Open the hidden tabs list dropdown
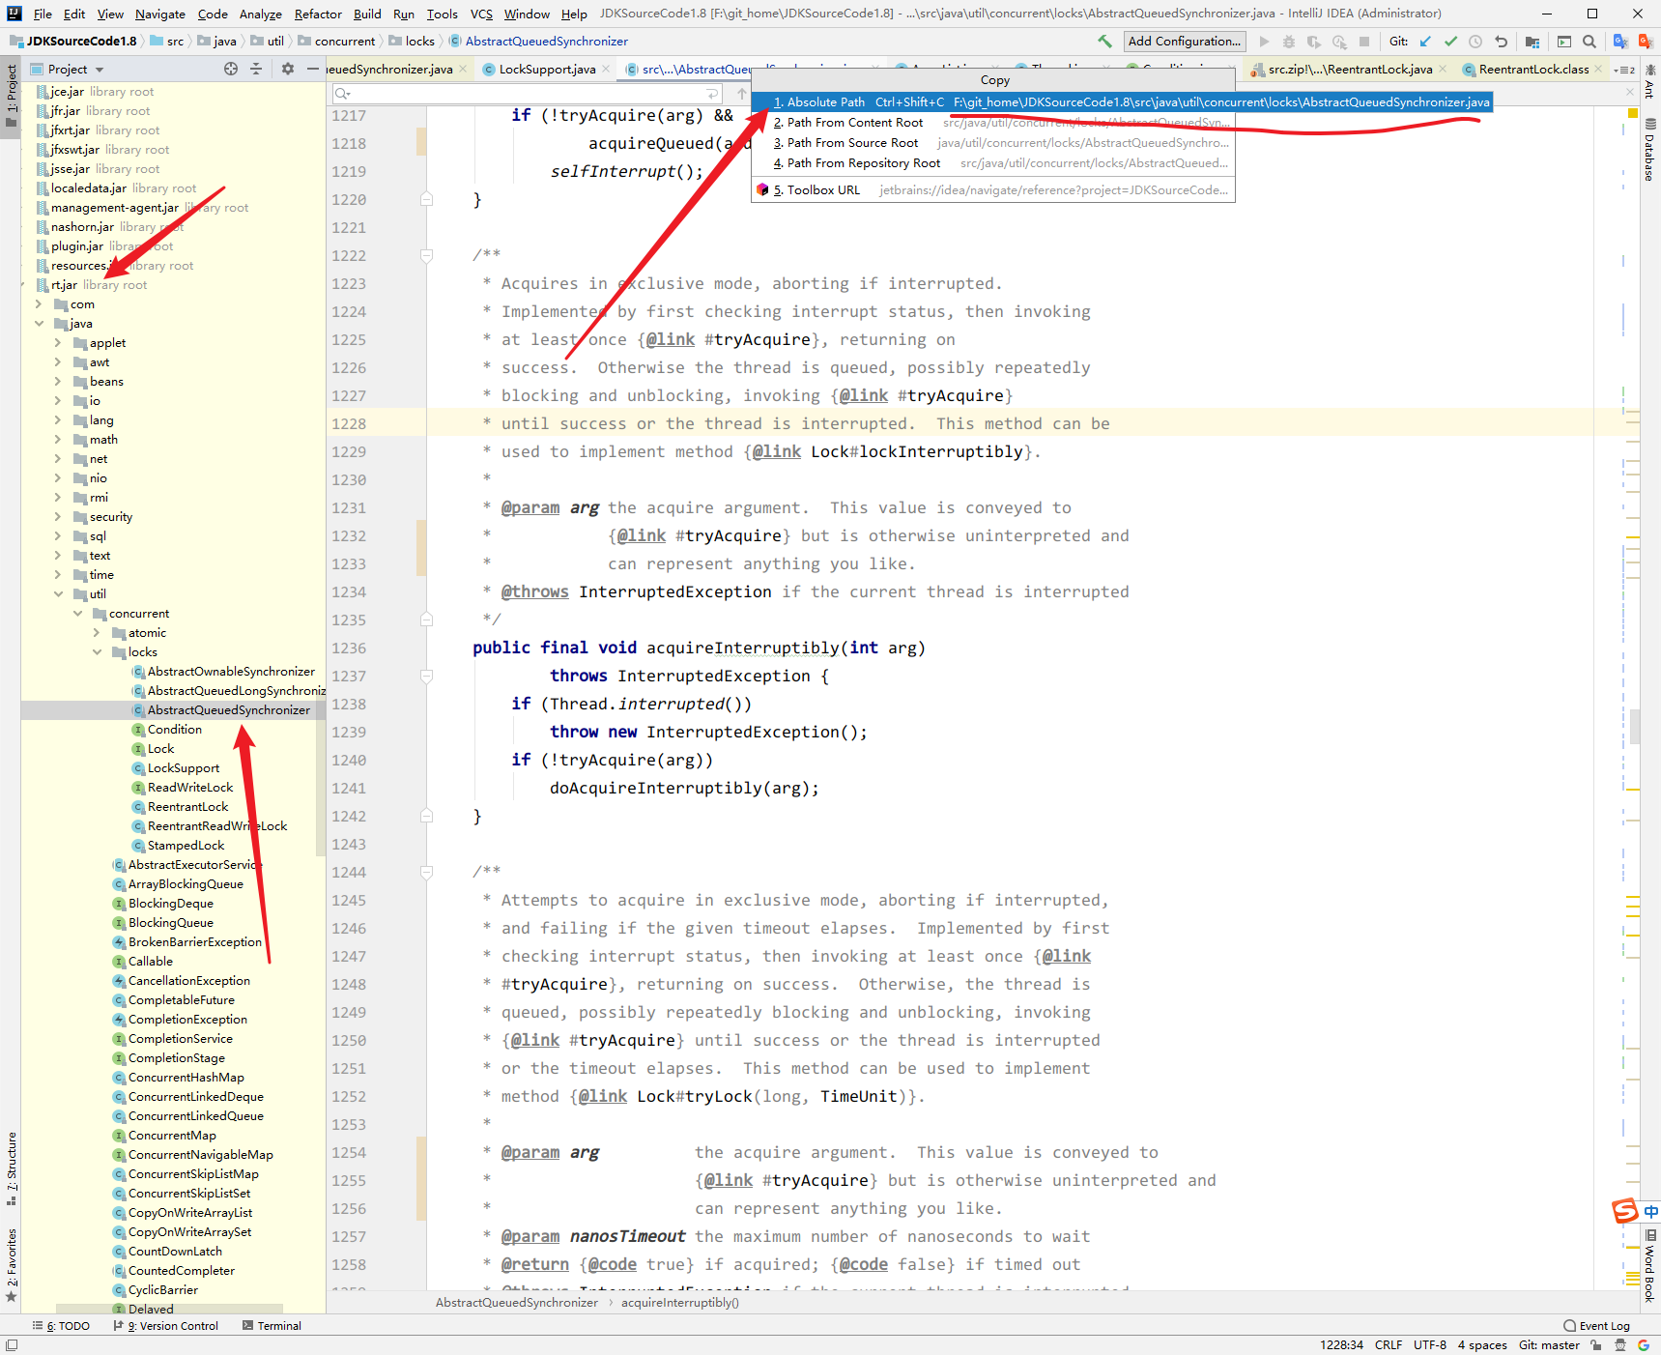Image resolution: width=1661 pixels, height=1355 pixels. point(1623,70)
